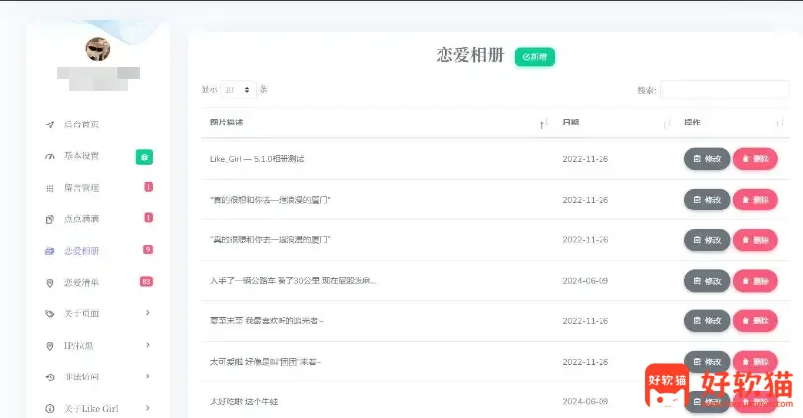This screenshot has height=418, width=803.
Task: Click 修改 for the 公路车 row
Action: [707, 281]
